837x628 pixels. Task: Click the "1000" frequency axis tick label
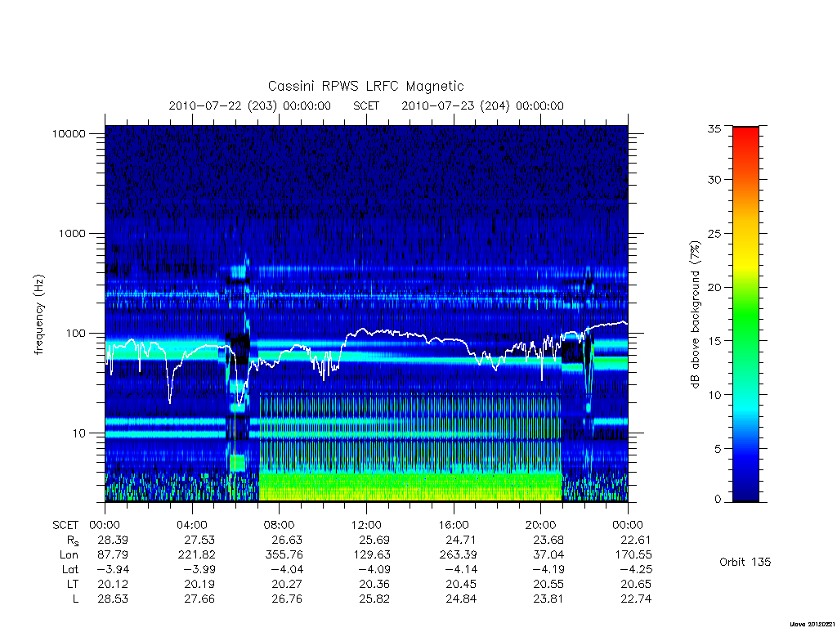[72, 233]
